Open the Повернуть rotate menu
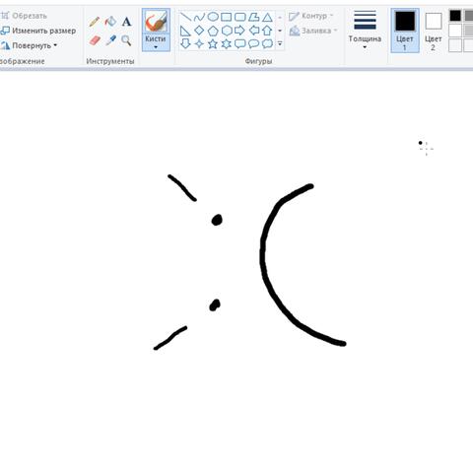 click(29, 45)
